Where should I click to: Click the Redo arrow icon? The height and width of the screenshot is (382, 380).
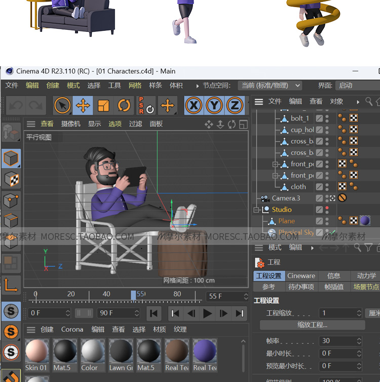click(36, 105)
